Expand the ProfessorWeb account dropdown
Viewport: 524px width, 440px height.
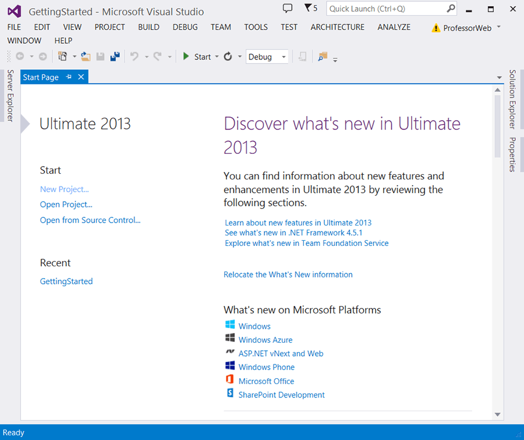coord(498,26)
